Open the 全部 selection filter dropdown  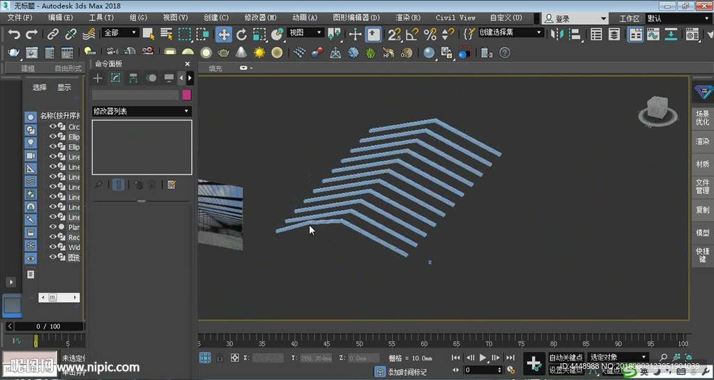(120, 33)
